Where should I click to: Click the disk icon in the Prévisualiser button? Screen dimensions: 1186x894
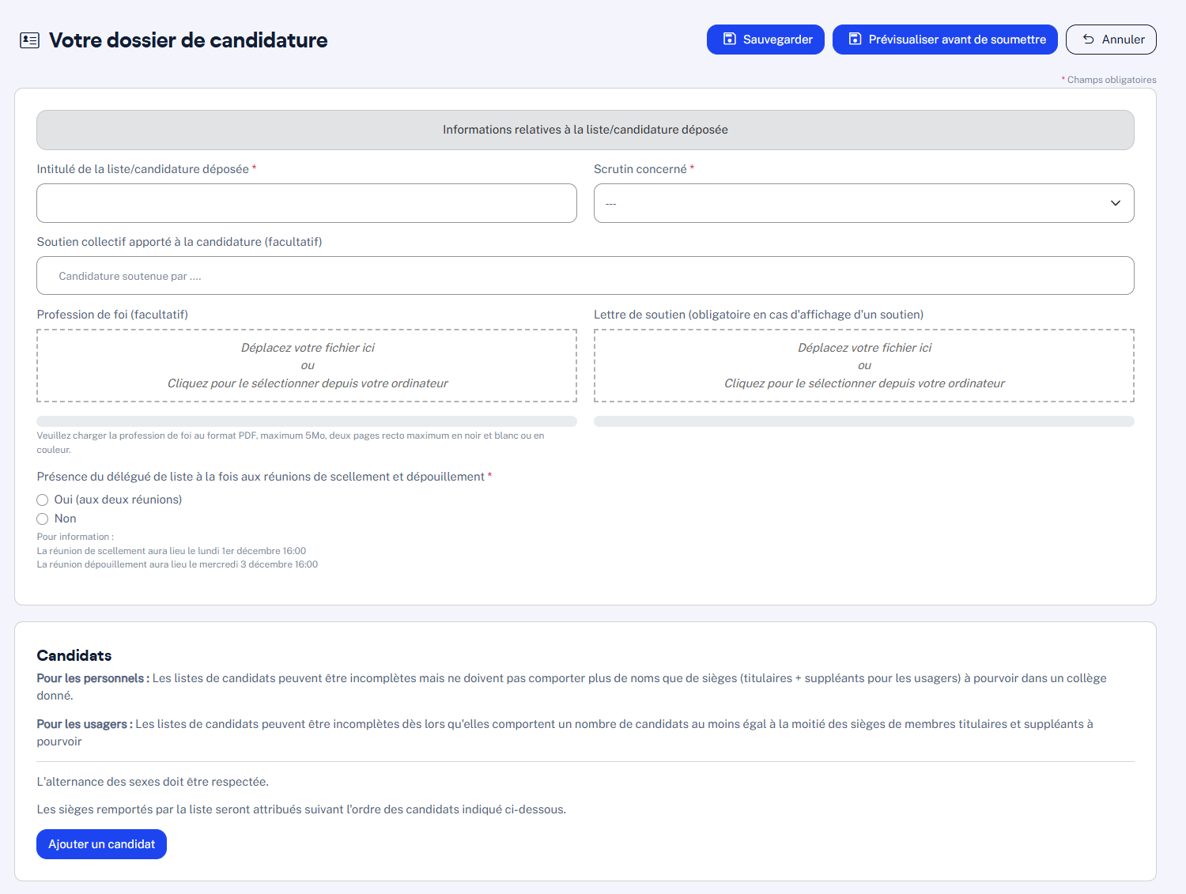[x=855, y=40]
